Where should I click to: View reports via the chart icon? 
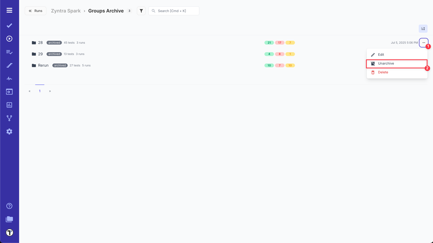point(9,105)
